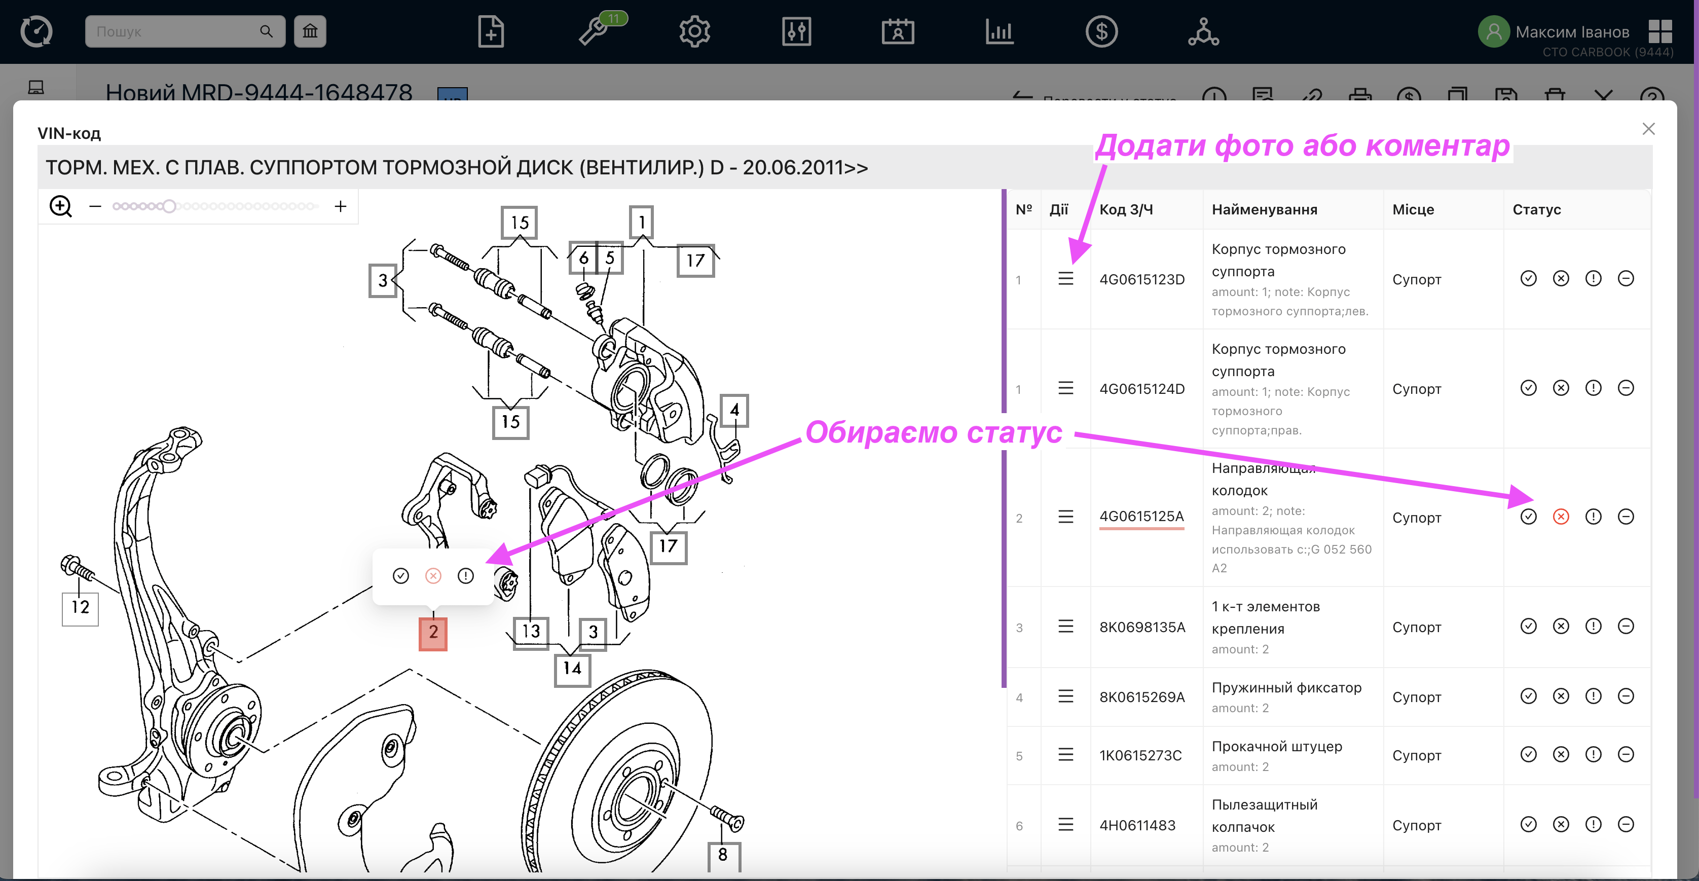Open the settings gear in top navigation

pos(694,31)
